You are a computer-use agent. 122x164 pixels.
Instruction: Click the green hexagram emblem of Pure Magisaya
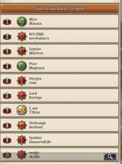pos(22,66)
